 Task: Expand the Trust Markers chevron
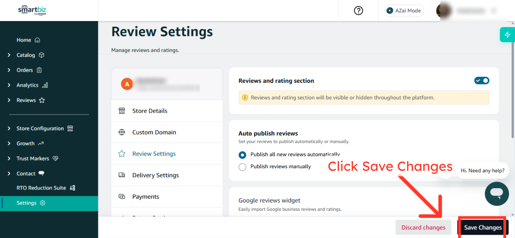point(9,158)
